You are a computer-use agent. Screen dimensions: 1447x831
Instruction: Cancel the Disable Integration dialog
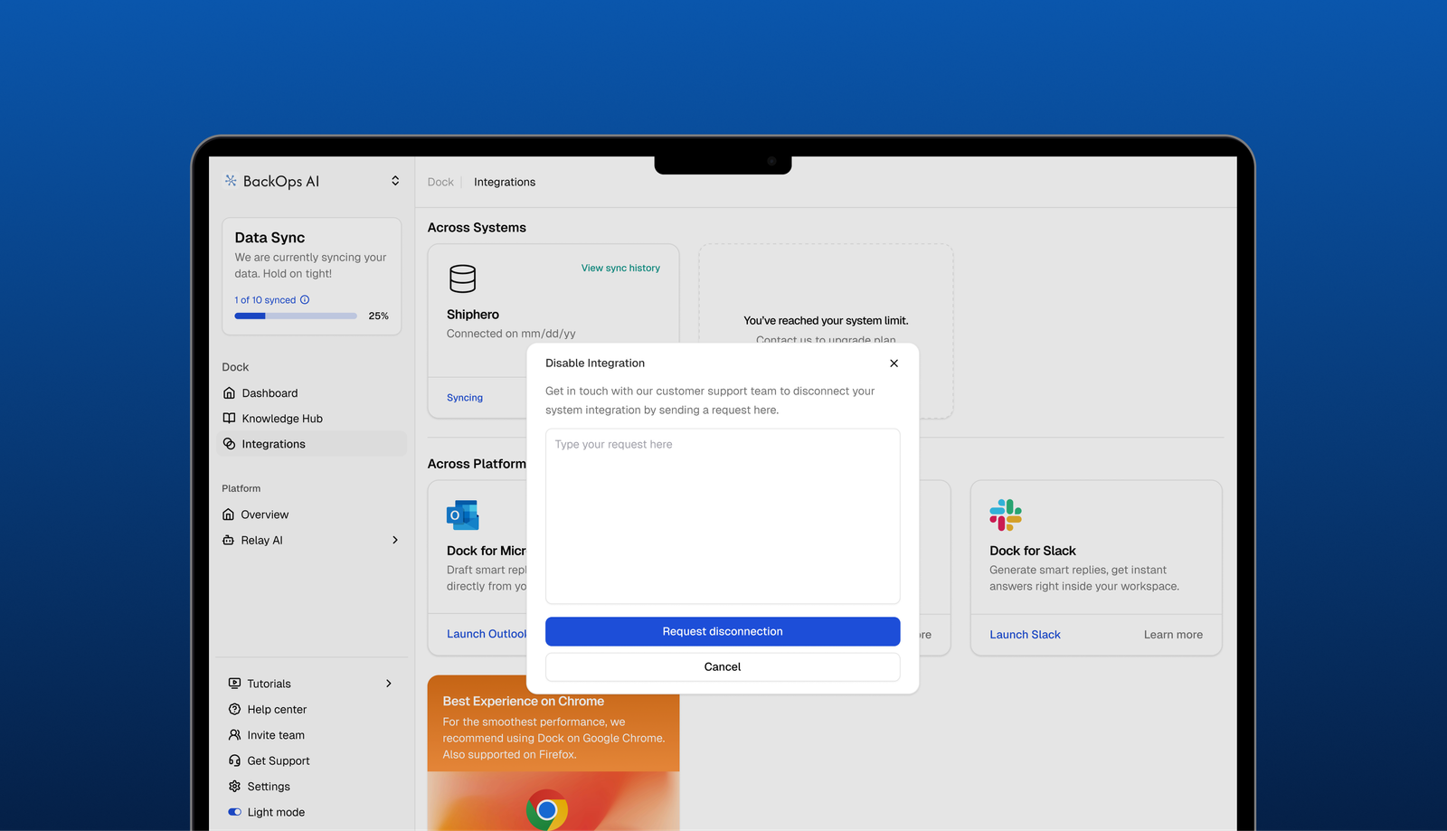point(723,667)
